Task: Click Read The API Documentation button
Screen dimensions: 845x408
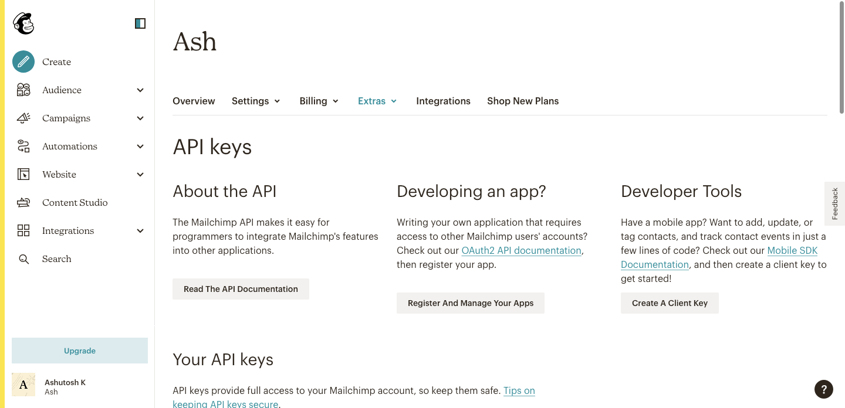Action: (x=241, y=289)
